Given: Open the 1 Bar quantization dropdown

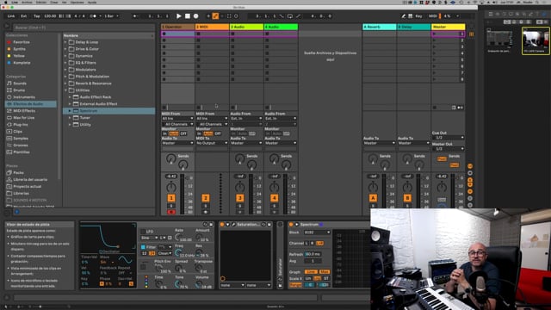Looking at the screenshot, I should tap(111, 15).
